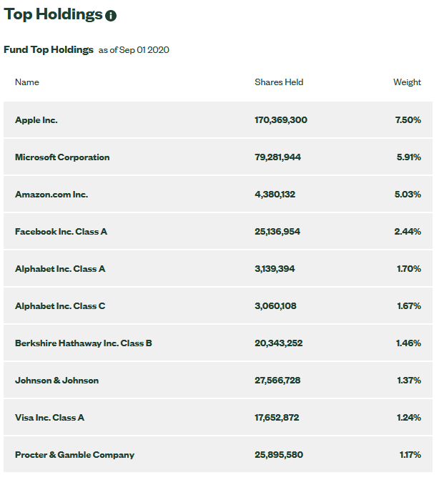Click the Johnson & Johnson row
444x480 pixels.
pyautogui.click(x=218, y=380)
